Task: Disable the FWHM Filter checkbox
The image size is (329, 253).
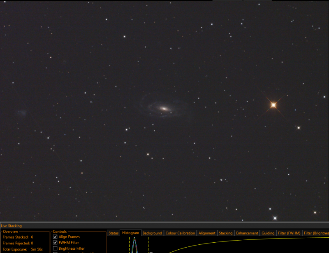Action: pos(55,242)
